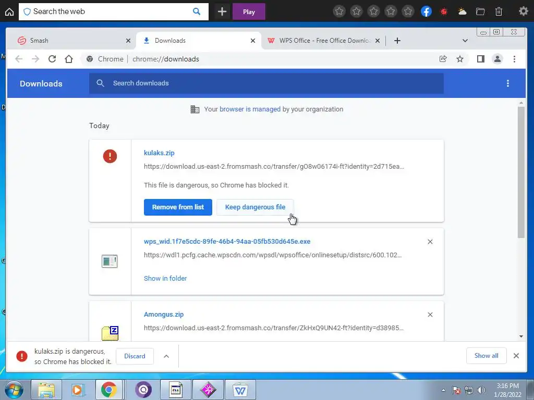Open Chrome three-dot main menu

514,59
